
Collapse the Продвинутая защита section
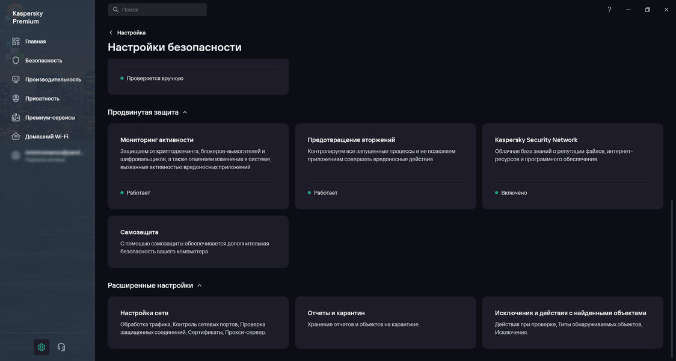[185, 113]
